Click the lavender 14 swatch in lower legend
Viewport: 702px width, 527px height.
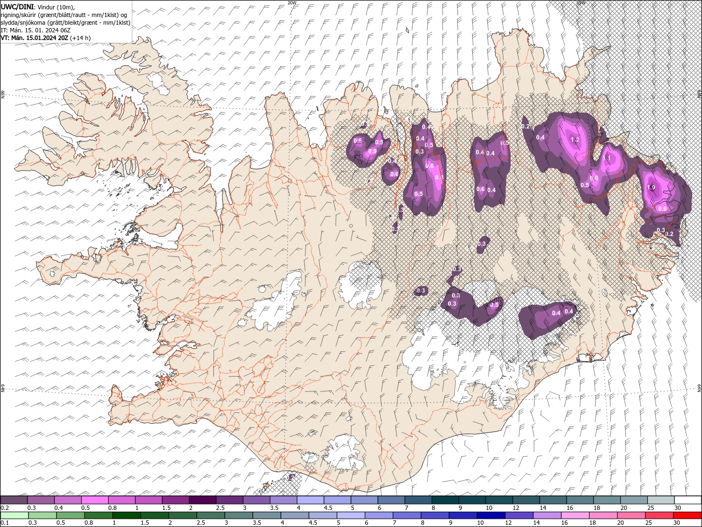pos(546,515)
